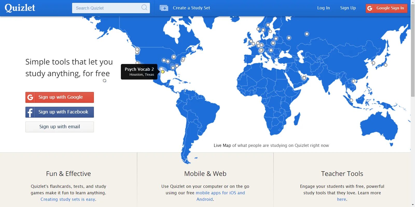Follow the Teacher Tools here link
This screenshot has width=415, height=207.
pos(342,199)
